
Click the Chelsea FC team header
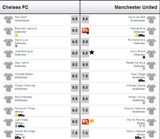coord(15,7)
